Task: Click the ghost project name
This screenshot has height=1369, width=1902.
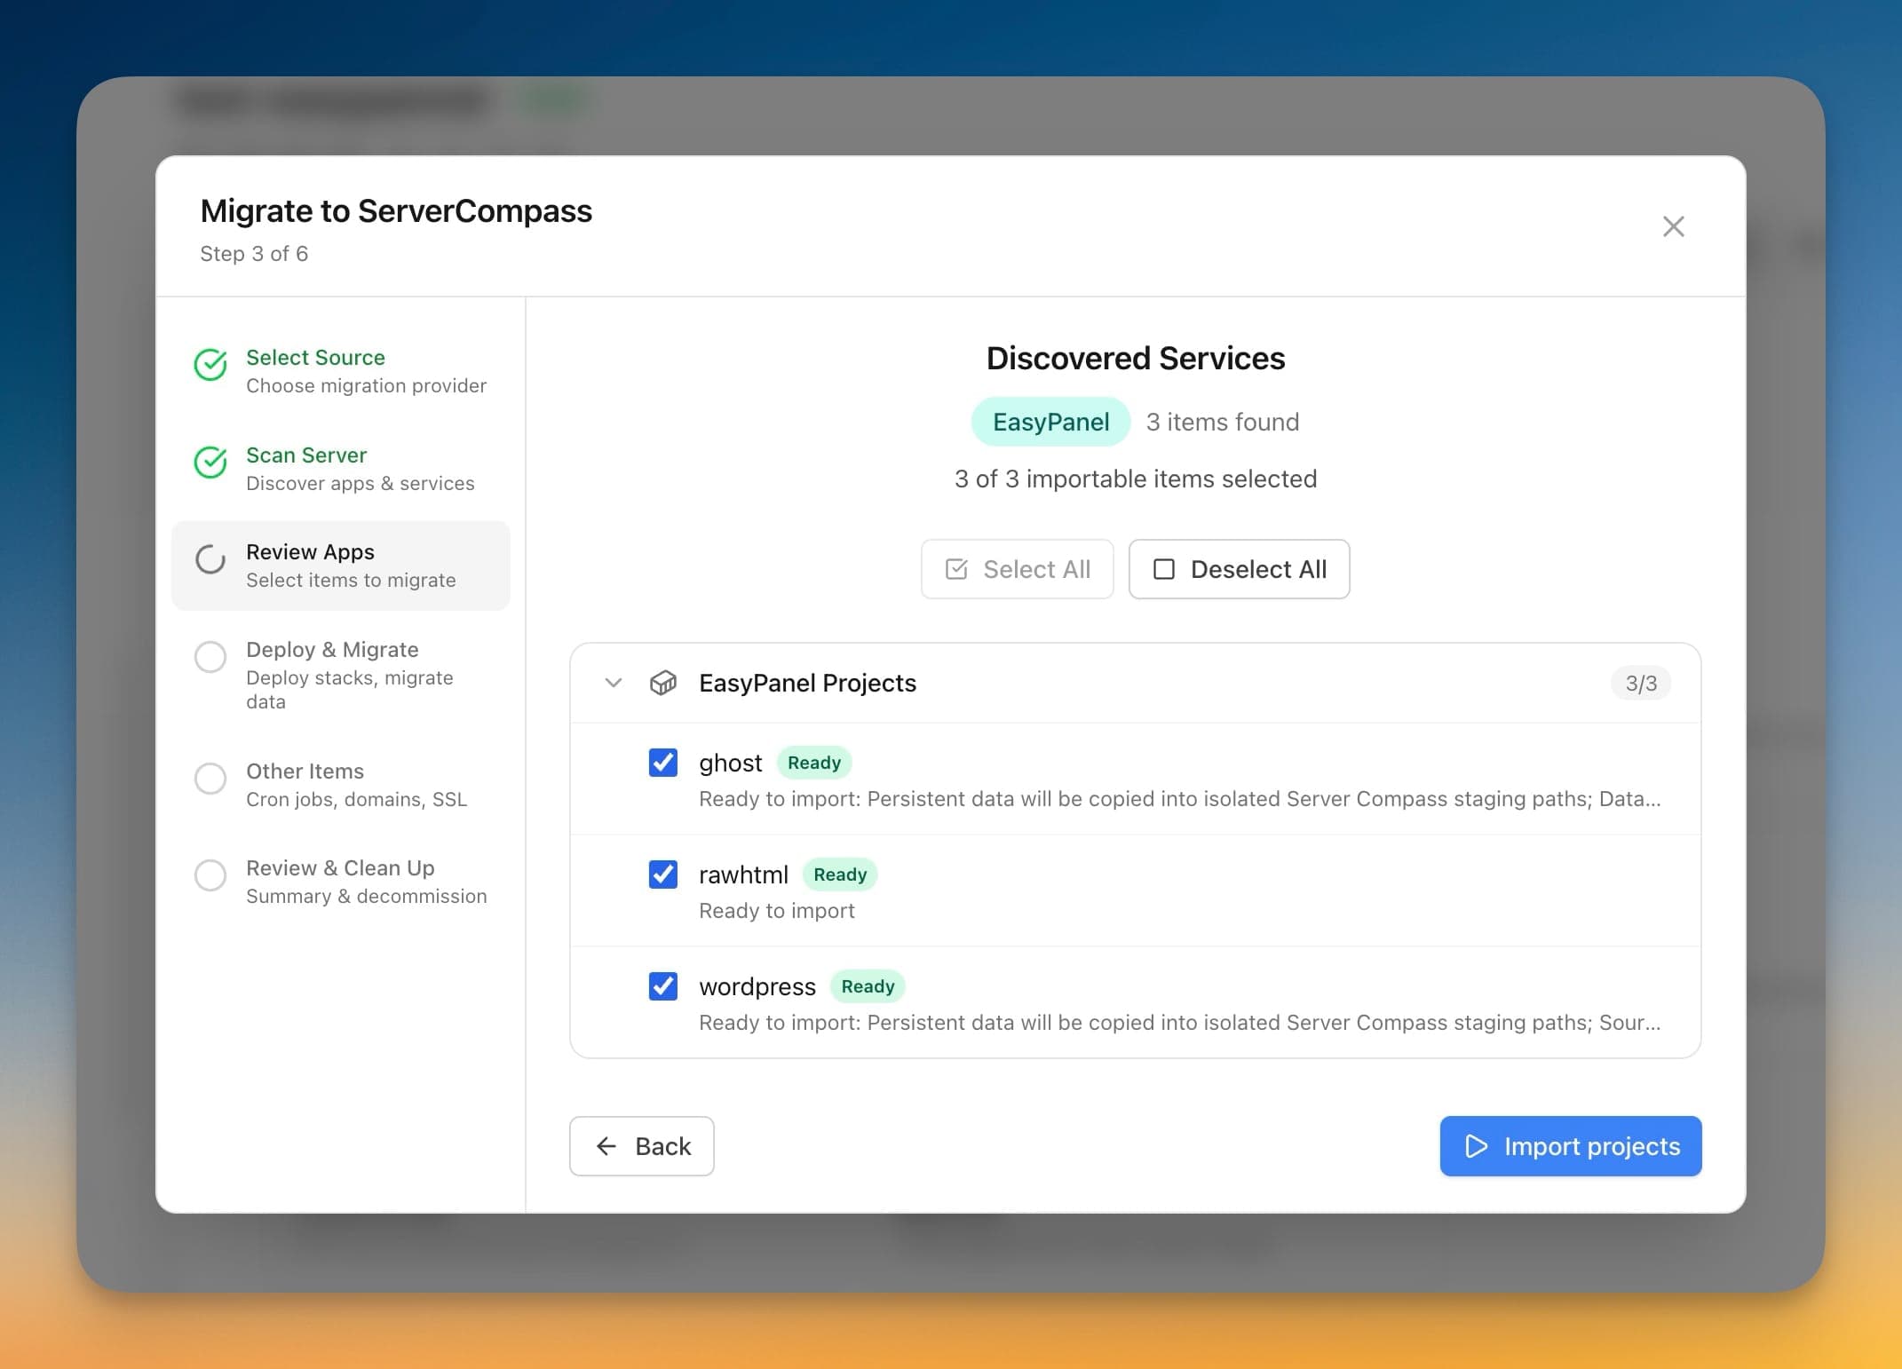Action: (730, 763)
